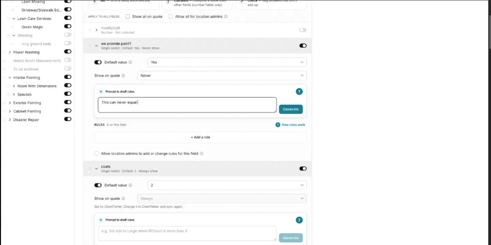
Task: Turn off the Disaster Repair toggle
Action: [68, 119]
